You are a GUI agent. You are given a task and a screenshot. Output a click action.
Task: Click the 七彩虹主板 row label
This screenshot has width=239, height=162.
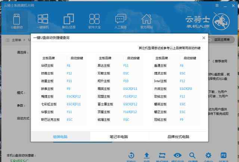coord(49,104)
